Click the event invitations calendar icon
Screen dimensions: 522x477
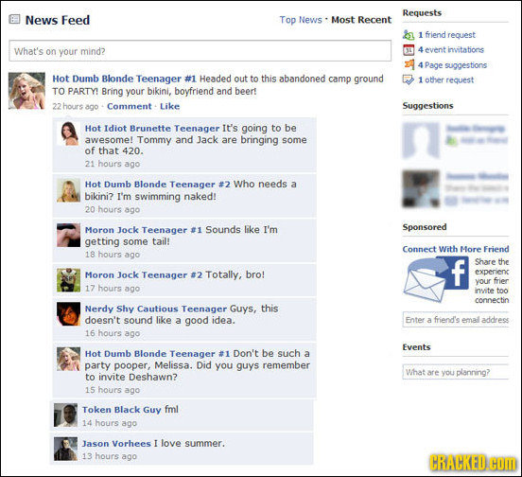coord(409,49)
